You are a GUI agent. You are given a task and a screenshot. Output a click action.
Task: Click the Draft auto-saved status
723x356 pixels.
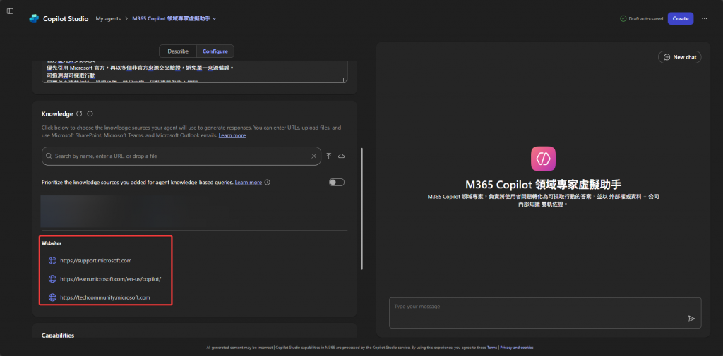pyautogui.click(x=641, y=19)
